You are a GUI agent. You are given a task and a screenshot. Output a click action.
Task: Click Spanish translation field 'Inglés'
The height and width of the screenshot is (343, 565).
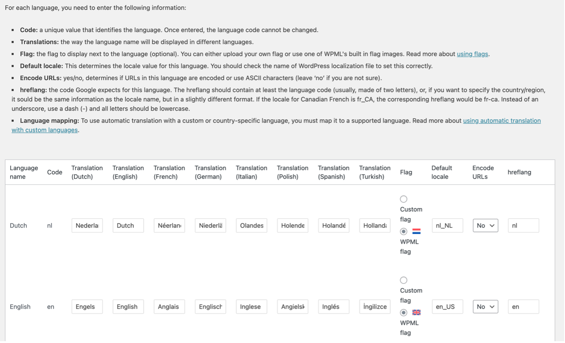[x=334, y=307]
